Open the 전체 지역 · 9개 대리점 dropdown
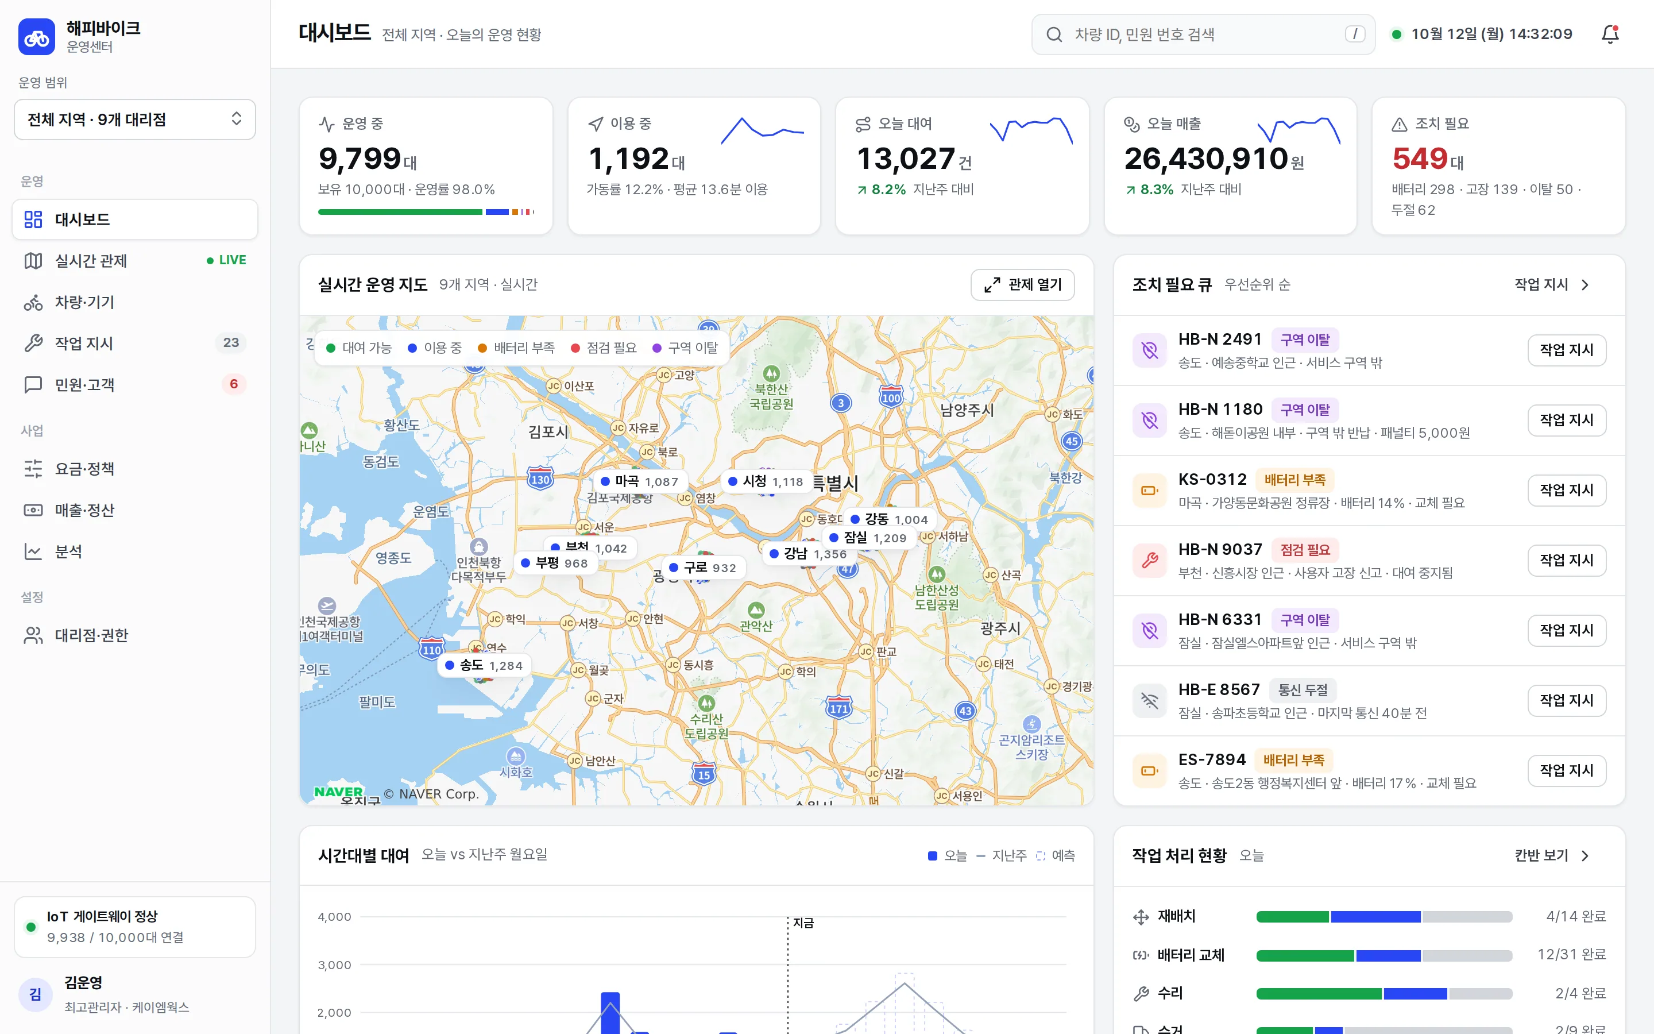 pos(134,119)
